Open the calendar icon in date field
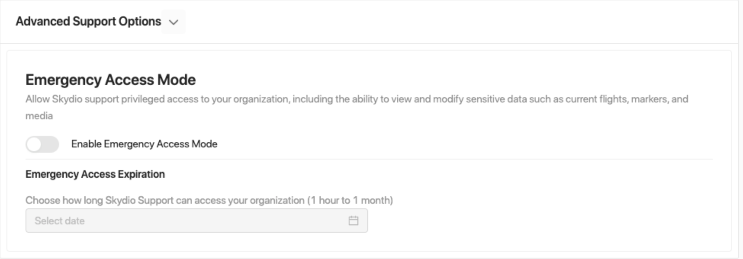Image resolution: width=743 pixels, height=259 pixels. (x=353, y=221)
